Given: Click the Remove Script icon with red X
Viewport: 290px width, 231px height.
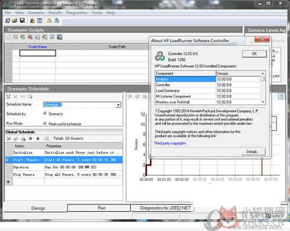Looking at the screenshot, I should tap(30, 37).
